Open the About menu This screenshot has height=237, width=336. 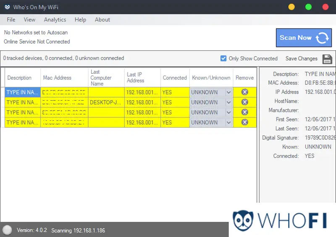coord(102,20)
